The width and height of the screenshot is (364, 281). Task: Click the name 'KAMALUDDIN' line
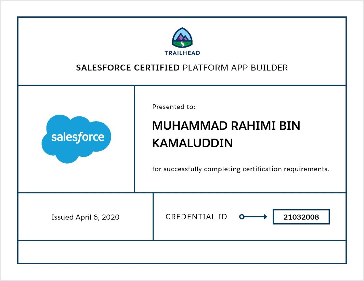click(x=193, y=143)
